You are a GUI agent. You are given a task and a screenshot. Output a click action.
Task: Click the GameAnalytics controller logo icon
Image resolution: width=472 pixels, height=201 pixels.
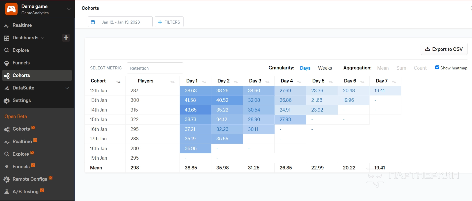coord(11,9)
